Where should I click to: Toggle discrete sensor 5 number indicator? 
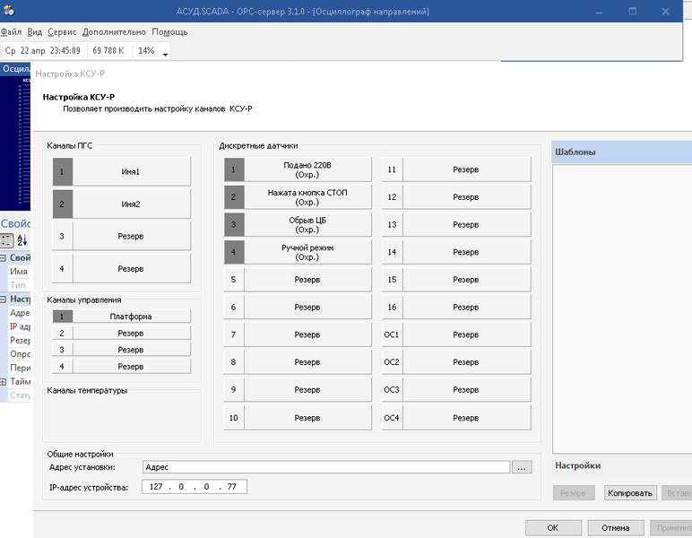tap(234, 280)
